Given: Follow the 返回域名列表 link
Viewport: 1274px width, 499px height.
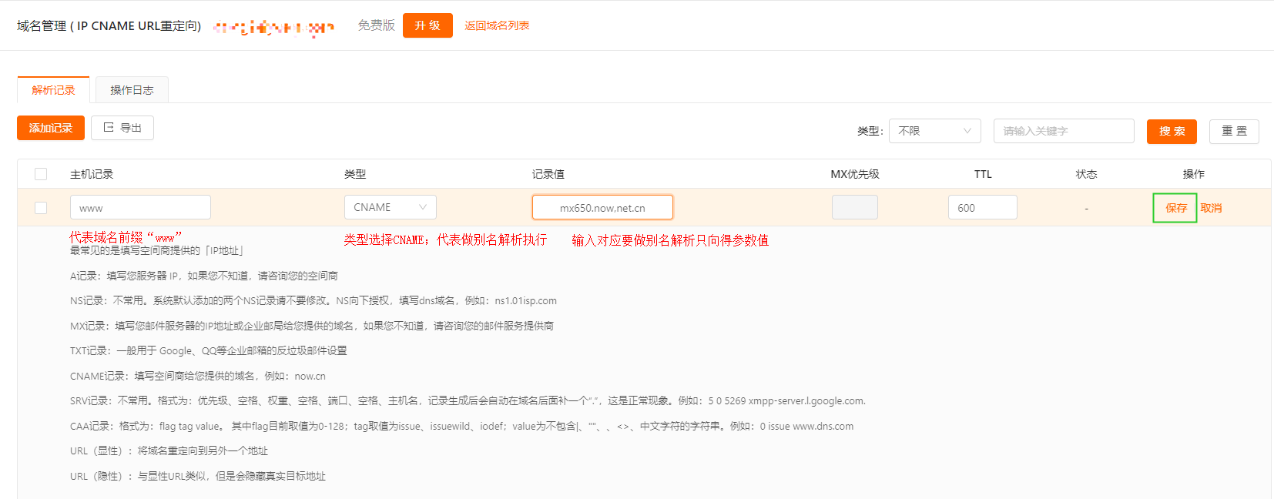Looking at the screenshot, I should [x=497, y=25].
